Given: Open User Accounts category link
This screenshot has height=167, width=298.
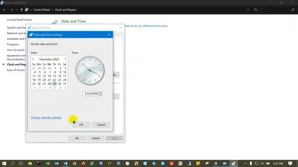Looking at the screenshot, I should 15,50.
